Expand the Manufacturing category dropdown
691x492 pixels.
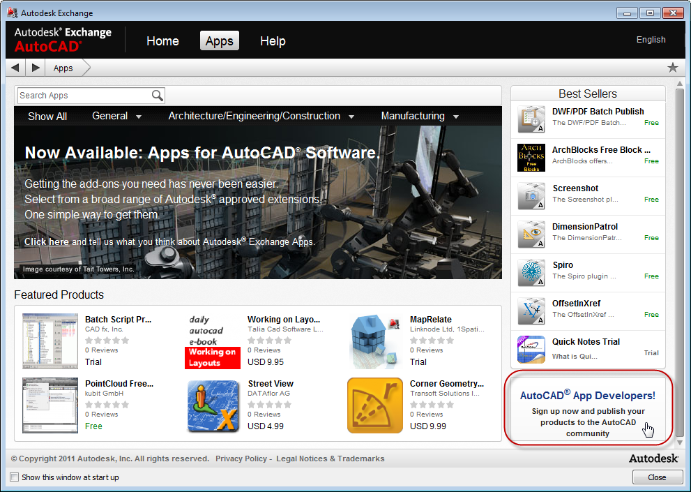420,117
